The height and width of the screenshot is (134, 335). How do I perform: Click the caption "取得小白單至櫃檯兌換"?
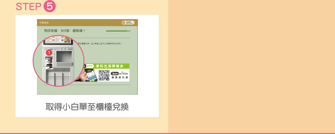pos(87,107)
